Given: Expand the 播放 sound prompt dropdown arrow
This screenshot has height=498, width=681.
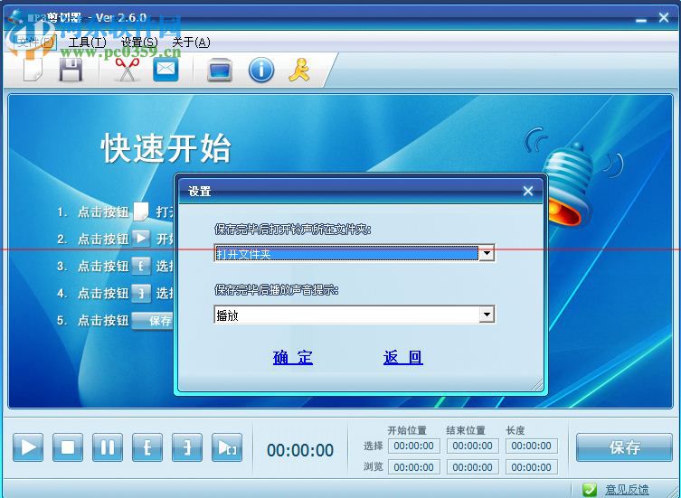Looking at the screenshot, I should (487, 315).
